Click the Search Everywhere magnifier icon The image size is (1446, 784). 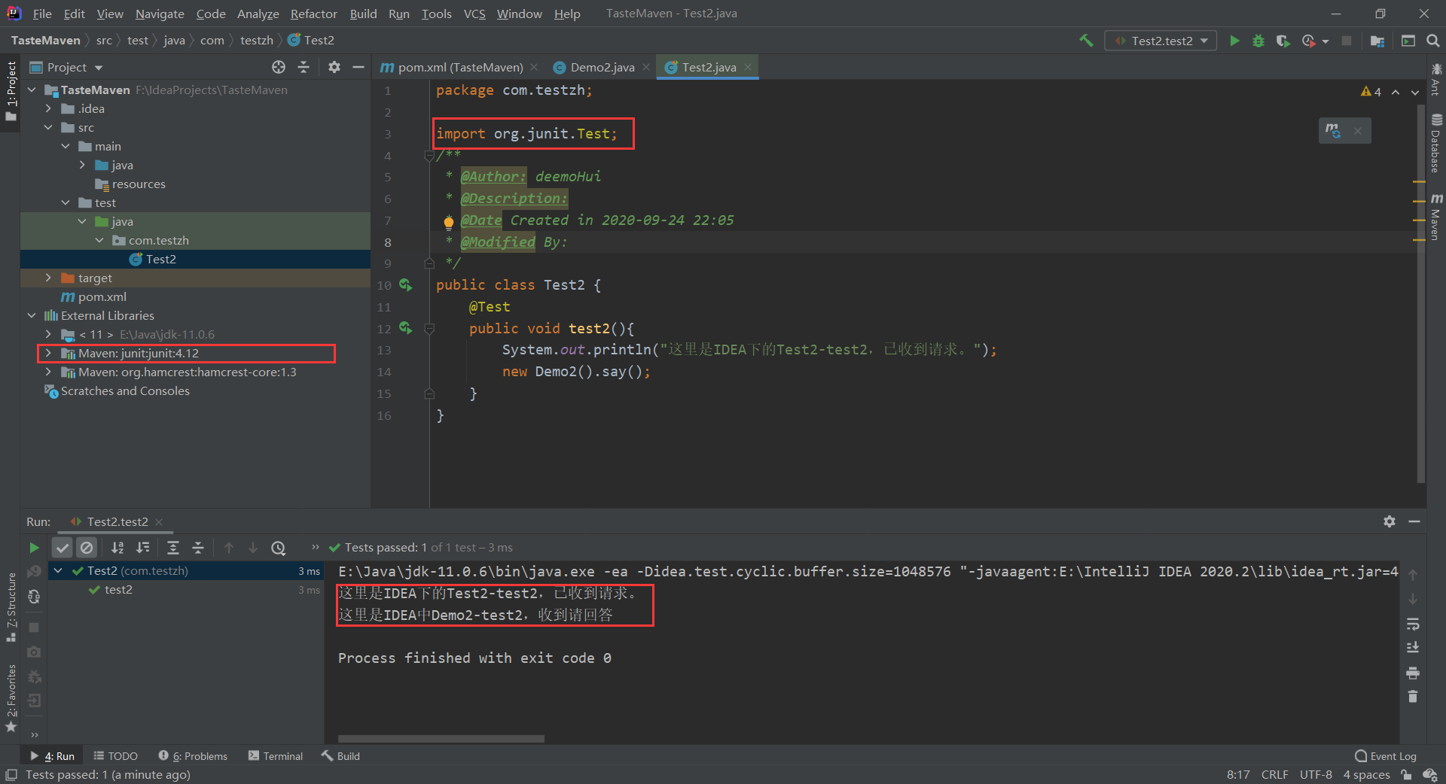1433,41
